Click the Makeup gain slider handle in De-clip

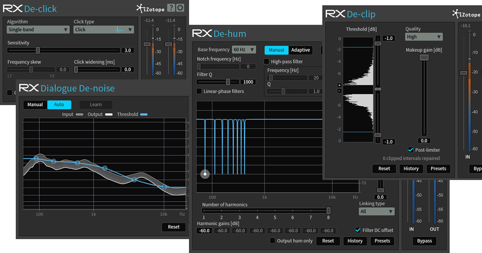pos(424,58)
